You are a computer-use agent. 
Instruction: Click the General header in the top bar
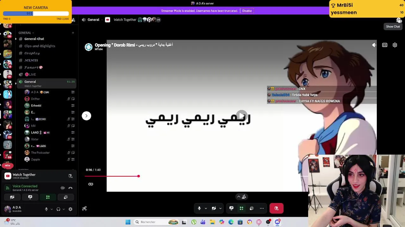pos(93,20)
